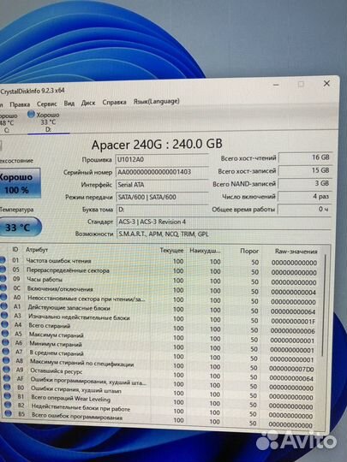Screen dimensions: 347x462
Task: Open the Диск menu
Action: [88, 103]
